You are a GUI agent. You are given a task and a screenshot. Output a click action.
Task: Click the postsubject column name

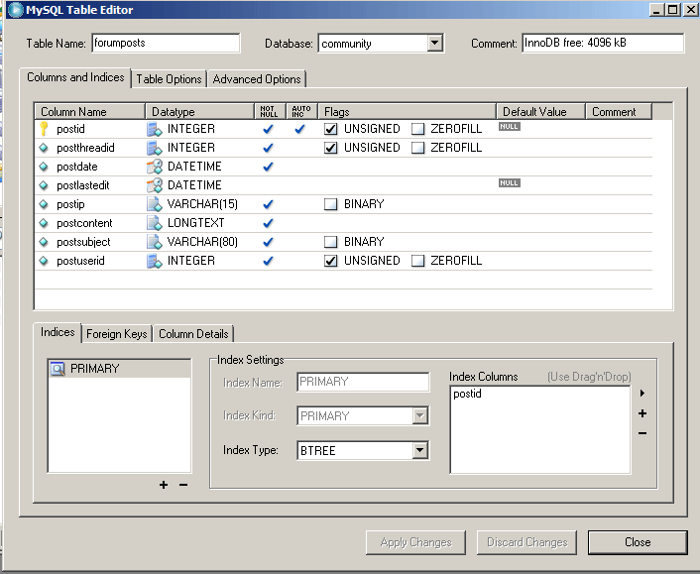[83, 242]
